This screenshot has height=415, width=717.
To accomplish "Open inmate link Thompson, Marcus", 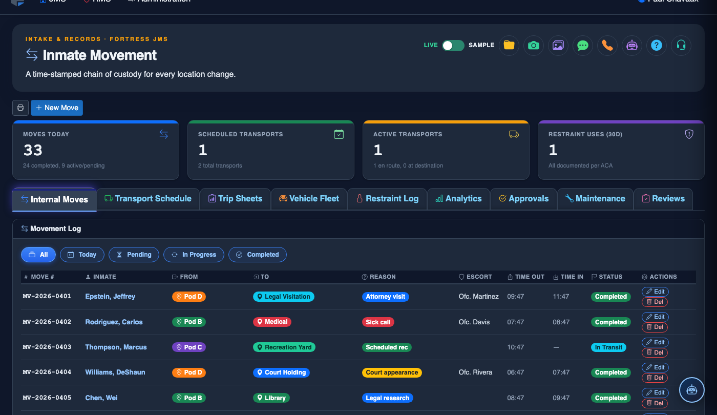I will (116, 347).
